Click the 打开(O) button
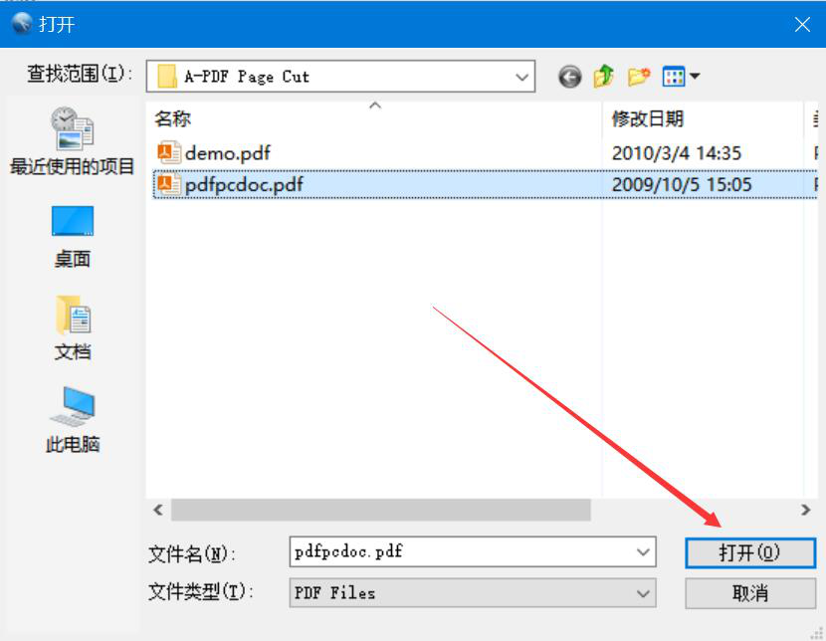 coord(750,553)
